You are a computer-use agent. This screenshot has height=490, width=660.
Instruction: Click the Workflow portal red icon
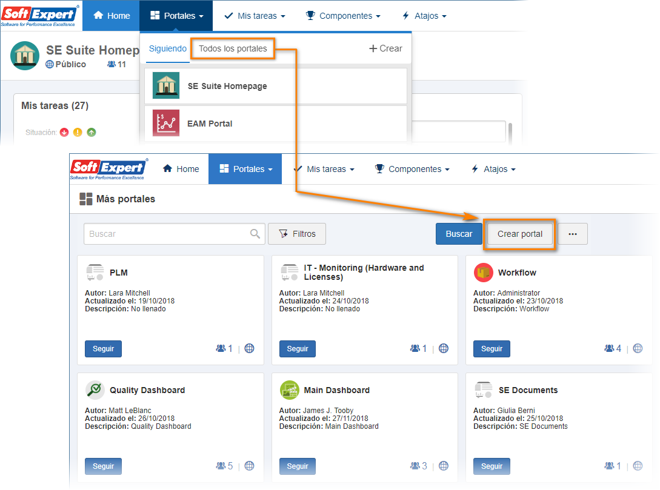(x=483, y=273)
